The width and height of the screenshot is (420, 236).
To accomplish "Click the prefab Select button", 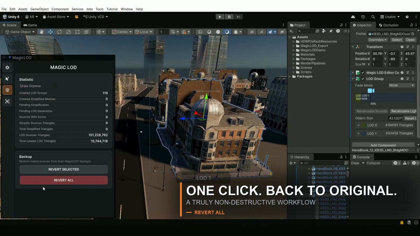I will click(x=397, y=40).
